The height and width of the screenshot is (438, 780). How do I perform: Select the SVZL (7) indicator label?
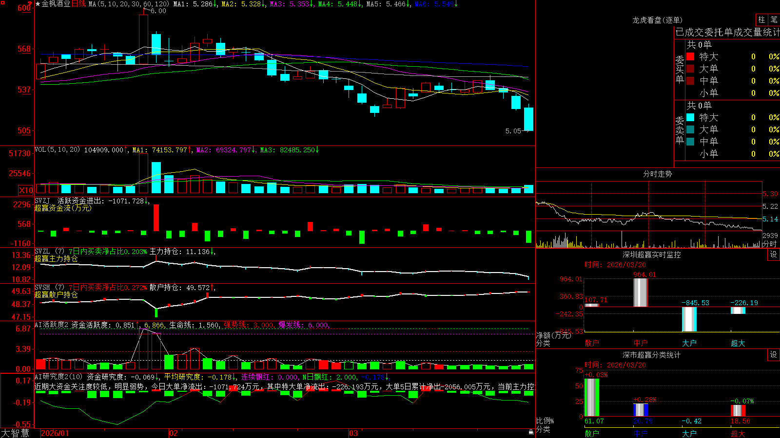pos(49,252)
